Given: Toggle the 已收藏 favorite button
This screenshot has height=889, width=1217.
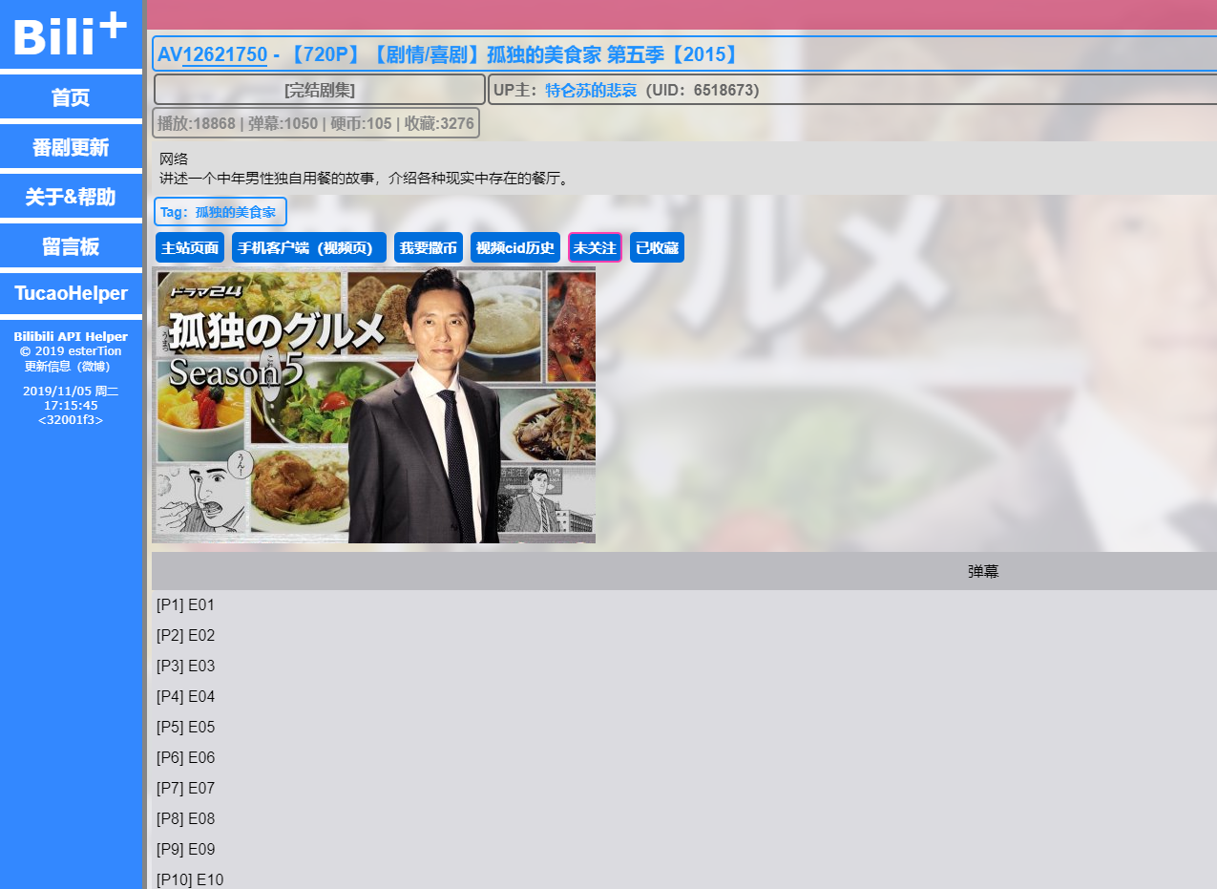Looking at the screenshot, I should 657,248.
